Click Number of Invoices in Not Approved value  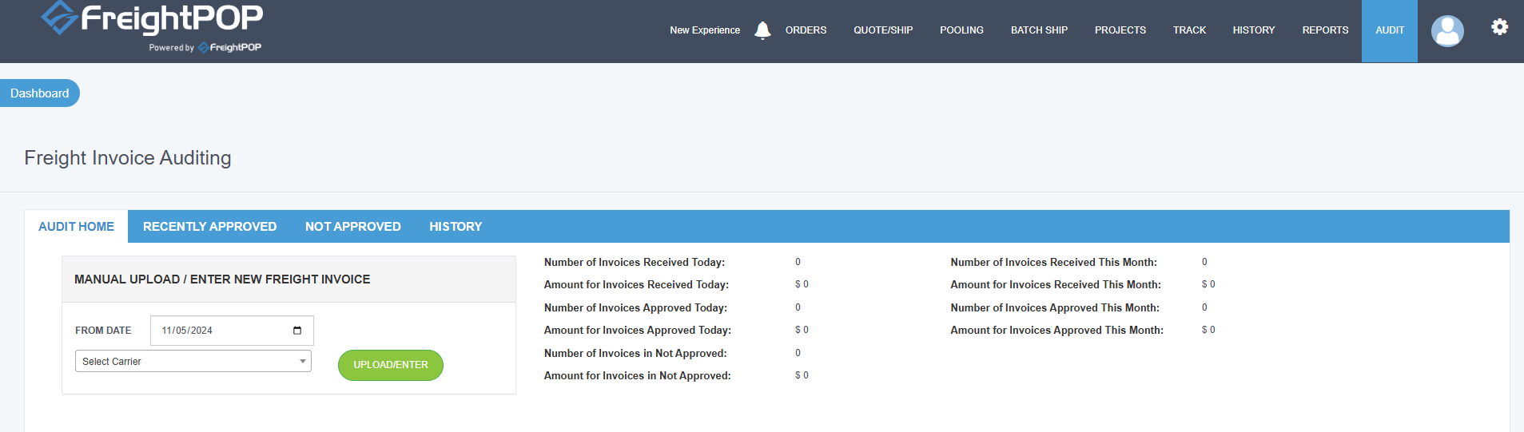pos(798,353)
